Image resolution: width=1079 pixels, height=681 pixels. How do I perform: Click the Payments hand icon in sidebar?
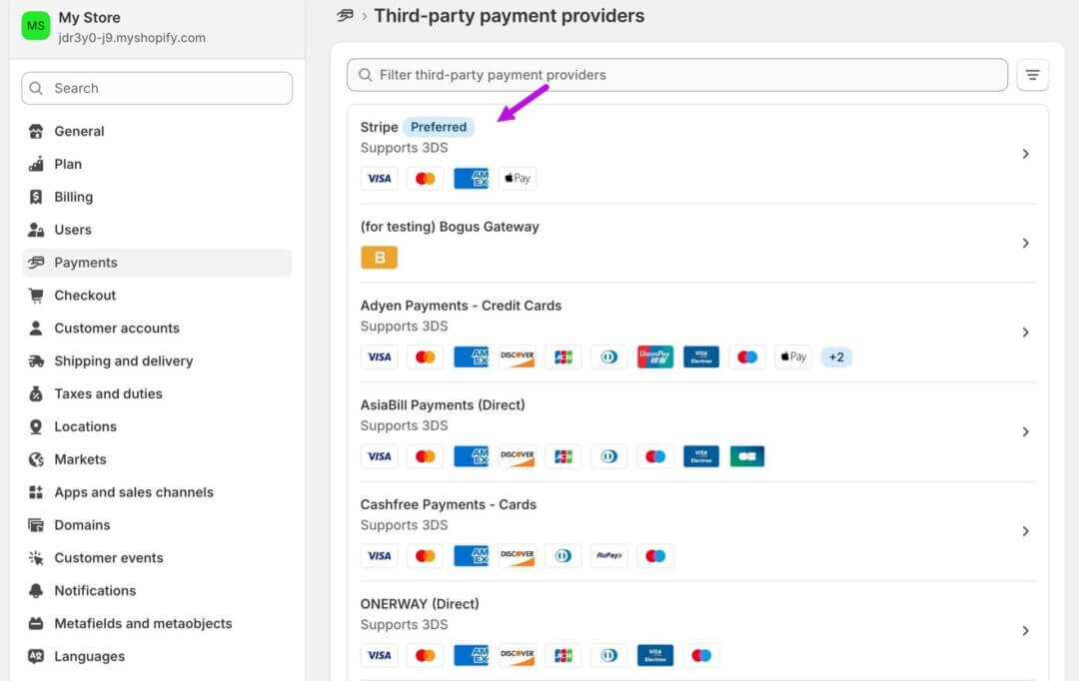pyautogui.click(x=36, y=263)
